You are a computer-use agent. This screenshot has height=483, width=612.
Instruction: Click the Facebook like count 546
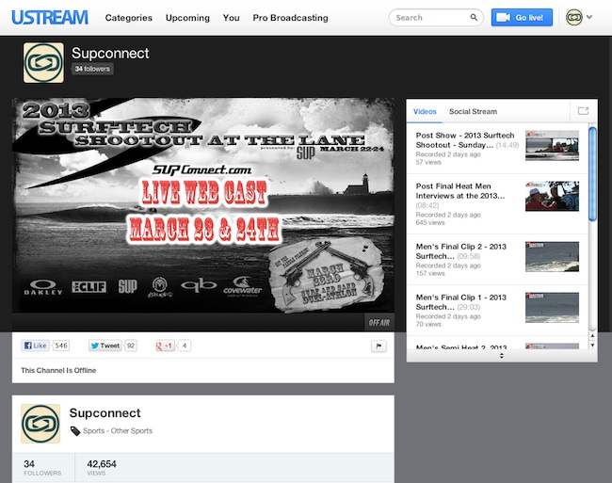[61, 346]
